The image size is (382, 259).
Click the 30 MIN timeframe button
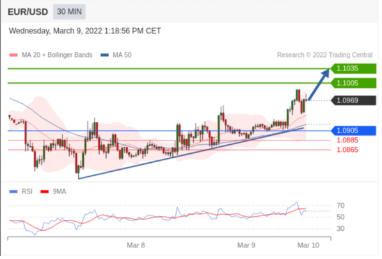pyautogui.click(x=70, y=12)
